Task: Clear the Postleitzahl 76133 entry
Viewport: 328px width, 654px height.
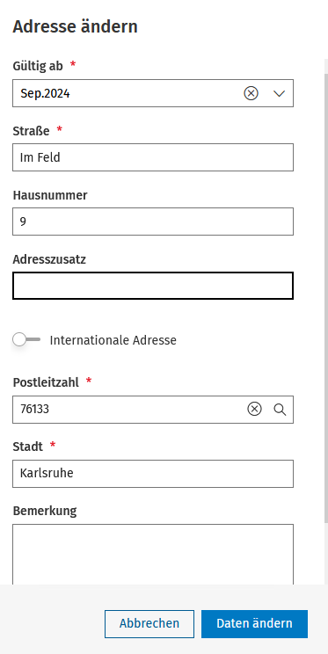Action: pos(254,410)
